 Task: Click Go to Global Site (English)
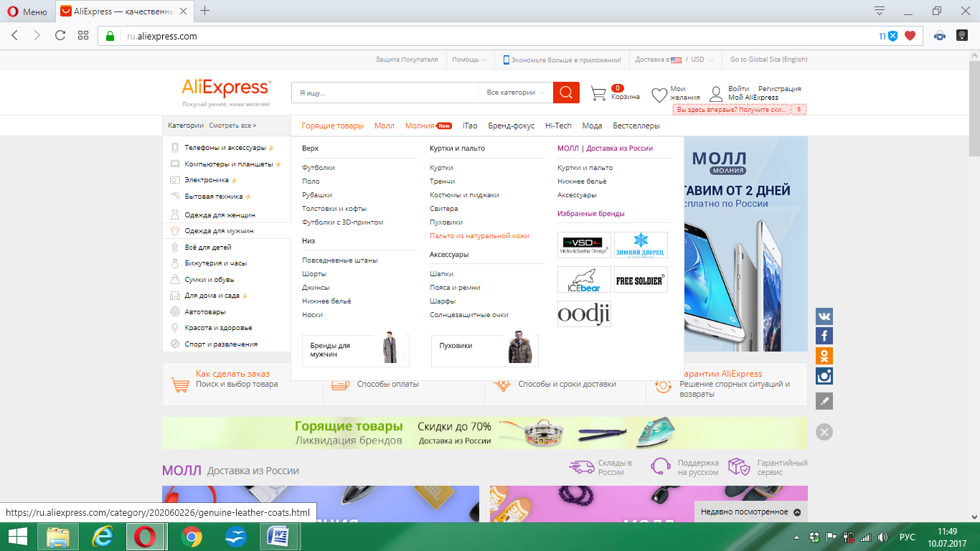[x=768, y=60]
